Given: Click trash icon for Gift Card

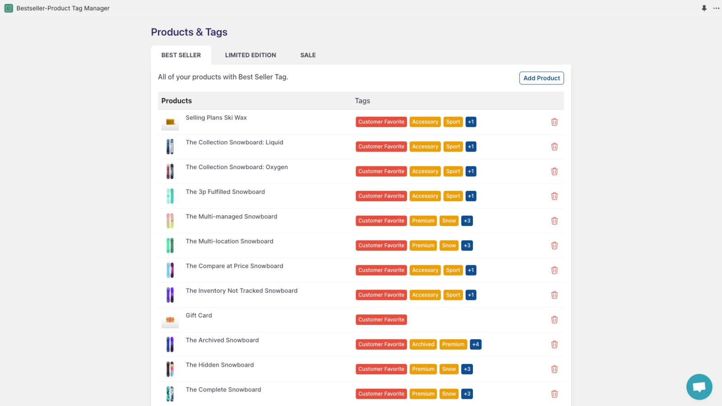Looking at the screenshot, I should pos(554,320).
